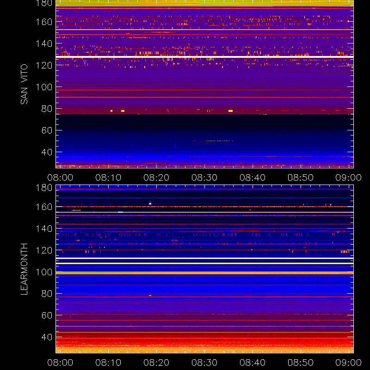Click 08:00 time label under SAN VITO plot

point(60,178)
